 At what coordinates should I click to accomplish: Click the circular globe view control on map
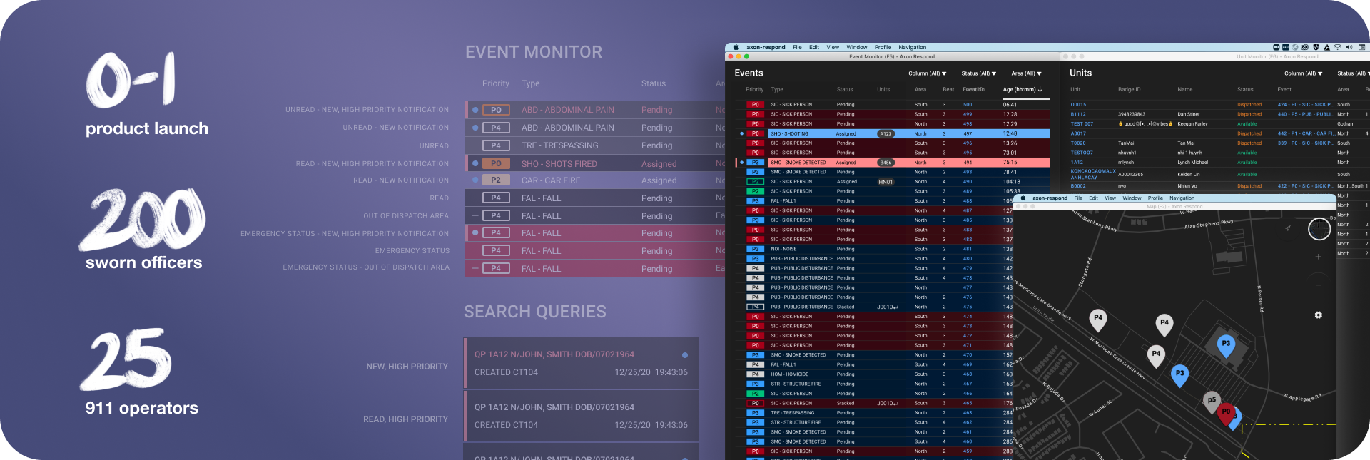[x=1319, y=229]
